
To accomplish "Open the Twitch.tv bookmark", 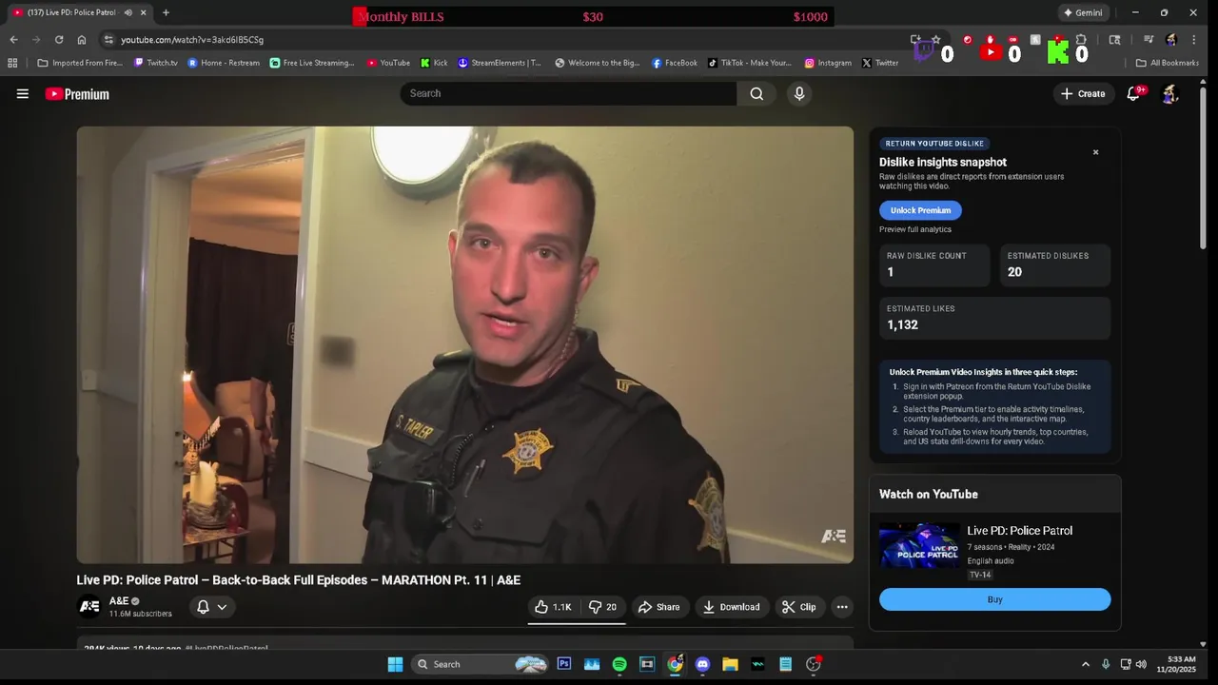I will click(x=156, y=63).
